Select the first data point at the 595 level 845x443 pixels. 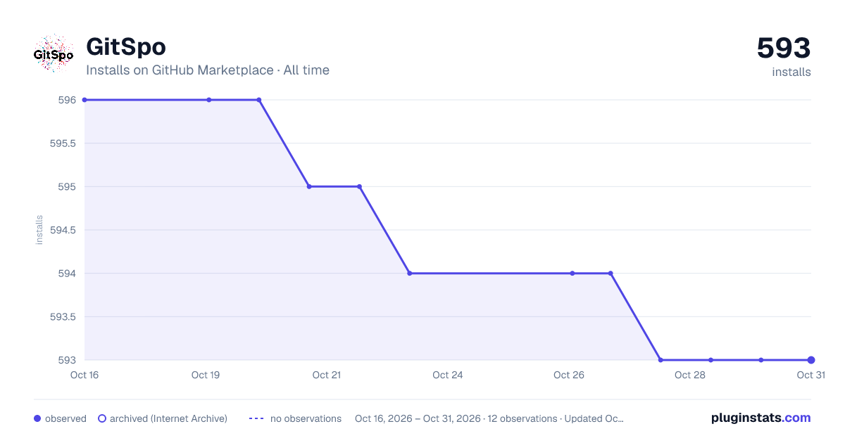309,187
